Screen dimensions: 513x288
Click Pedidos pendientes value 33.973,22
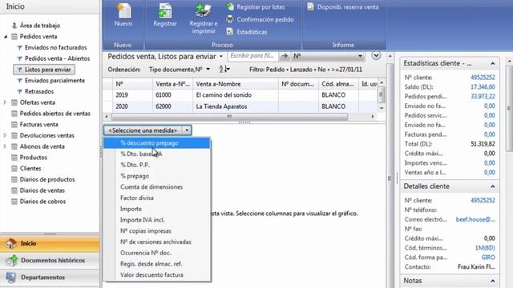(x=483, y=96)
